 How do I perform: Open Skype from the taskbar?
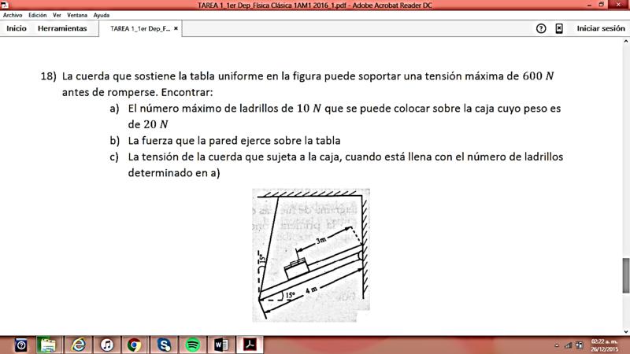pos(164,345)
